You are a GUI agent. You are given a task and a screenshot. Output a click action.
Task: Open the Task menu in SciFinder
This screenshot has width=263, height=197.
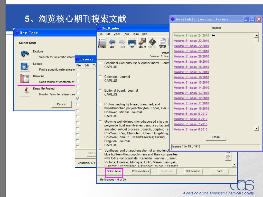pos(126,34)
